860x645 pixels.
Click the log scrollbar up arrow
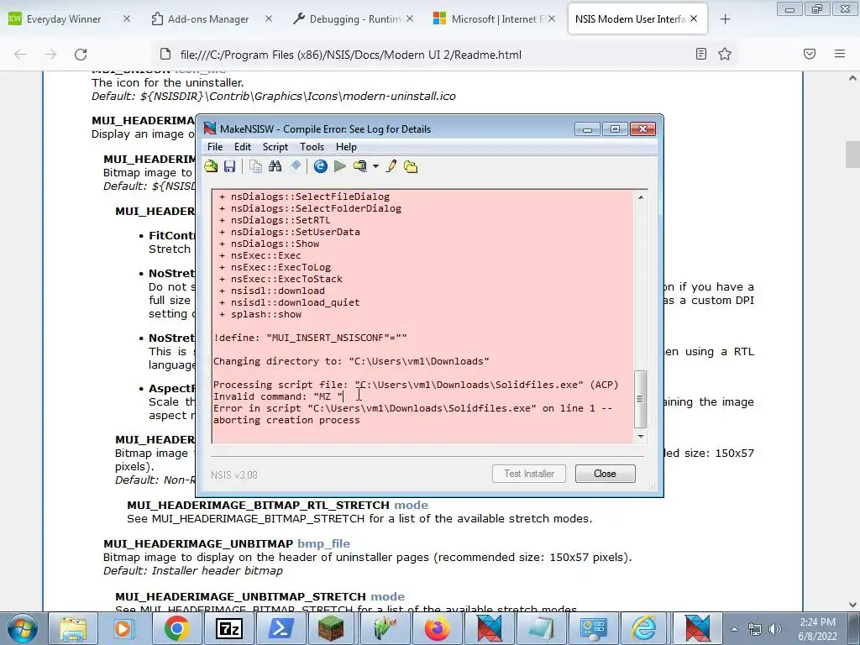coord(641,197)
